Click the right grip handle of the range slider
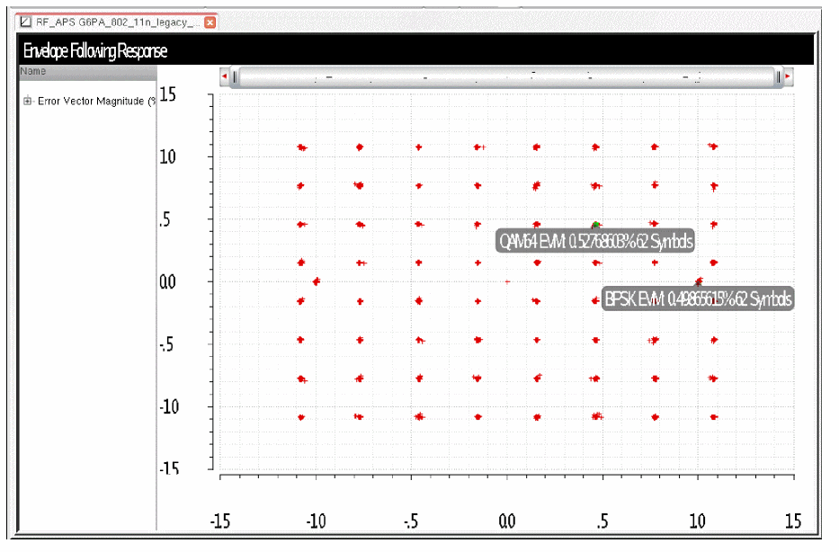 tap(779, 77)
